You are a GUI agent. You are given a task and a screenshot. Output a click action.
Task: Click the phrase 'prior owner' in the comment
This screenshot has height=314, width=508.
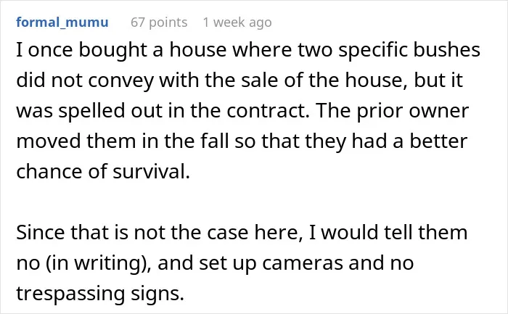[x=413, y=112]
